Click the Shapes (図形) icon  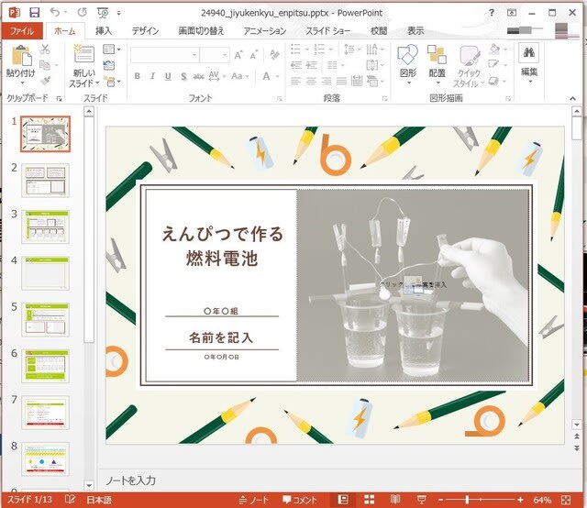[407, 54]
